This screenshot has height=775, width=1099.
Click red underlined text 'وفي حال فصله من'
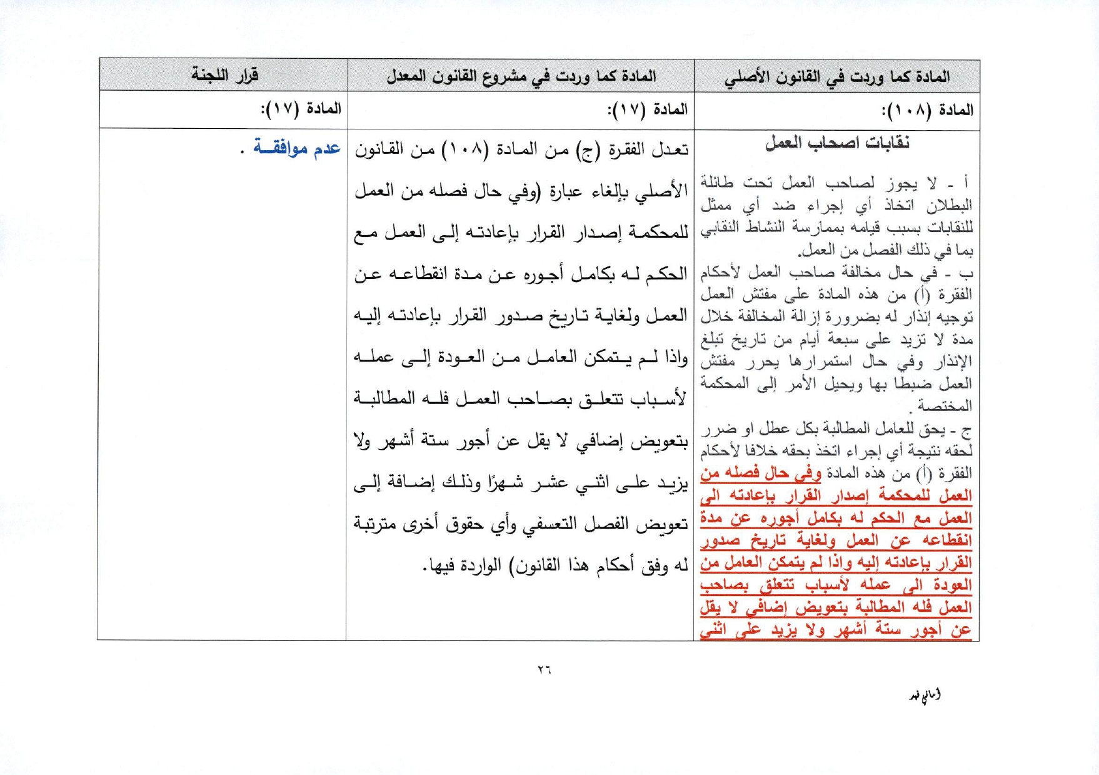[760, 474]
